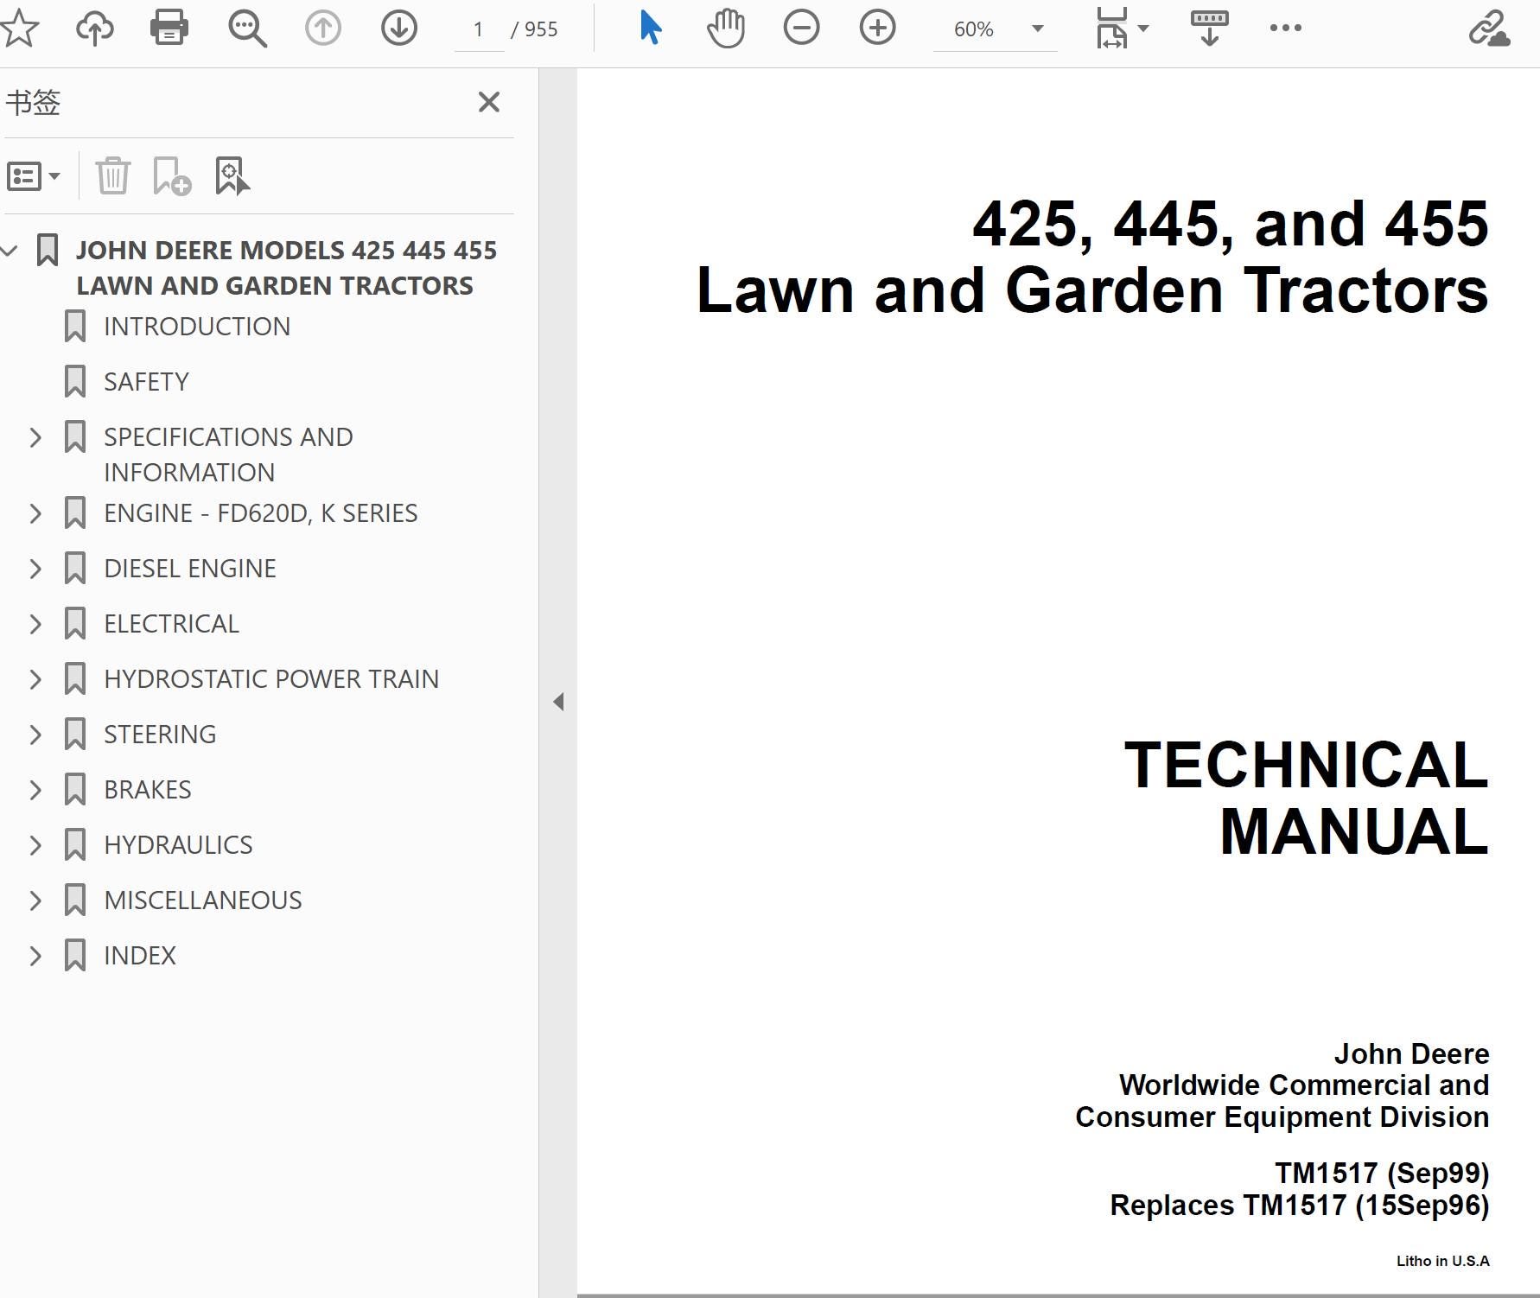Select the hand pan tool
The height and width of the screenshot is (1298, 1540).
[726, 28]
